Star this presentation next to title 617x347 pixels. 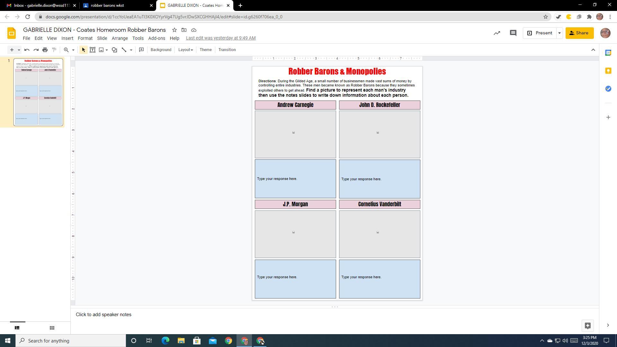tap(174, 30)
